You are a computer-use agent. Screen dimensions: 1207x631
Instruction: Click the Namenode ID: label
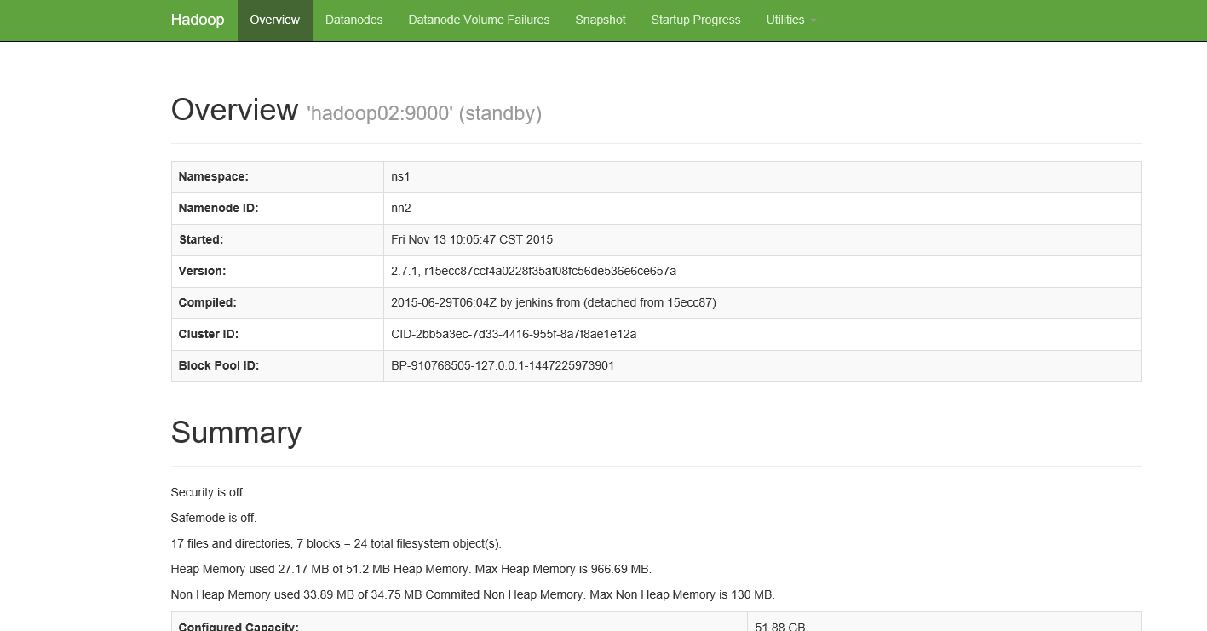(x=218, y=209)
